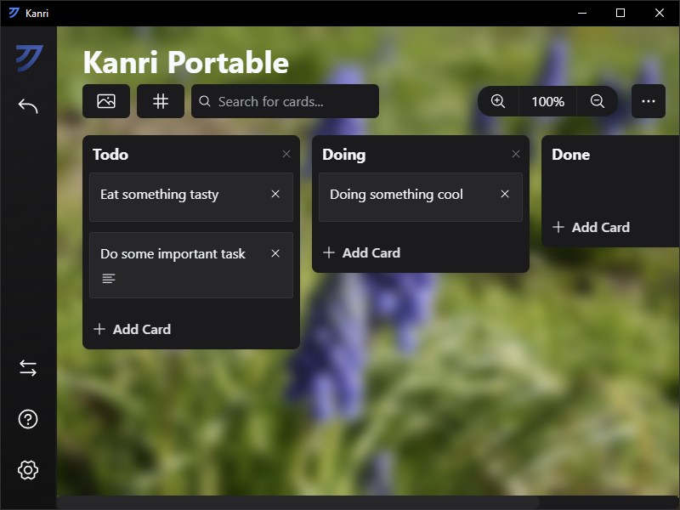Screen dimensions: 680x510
Task: Click the 'Search for cards...' field
Action: [285, 101]
